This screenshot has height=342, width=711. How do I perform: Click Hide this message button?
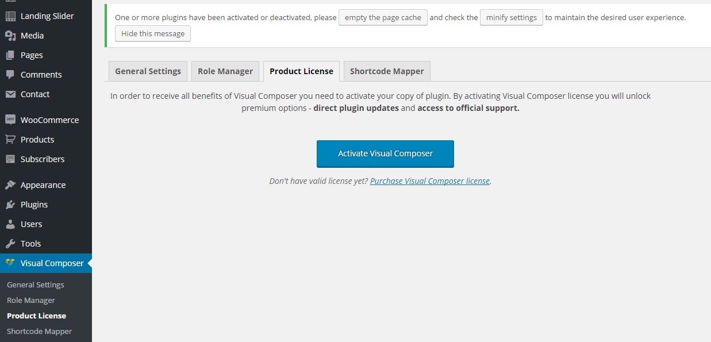tap(153, 33)
